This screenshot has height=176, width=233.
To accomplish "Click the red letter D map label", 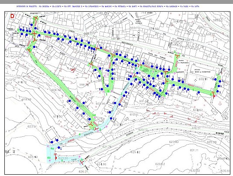I will 12,16.
